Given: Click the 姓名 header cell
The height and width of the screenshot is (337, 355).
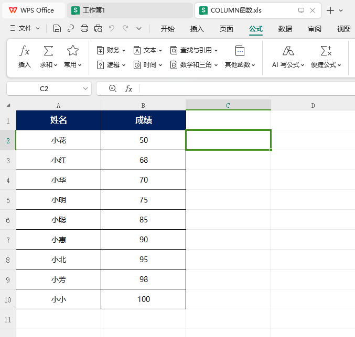Looking at the screenshot, I should pyautogui.click(x=58, y=120).
